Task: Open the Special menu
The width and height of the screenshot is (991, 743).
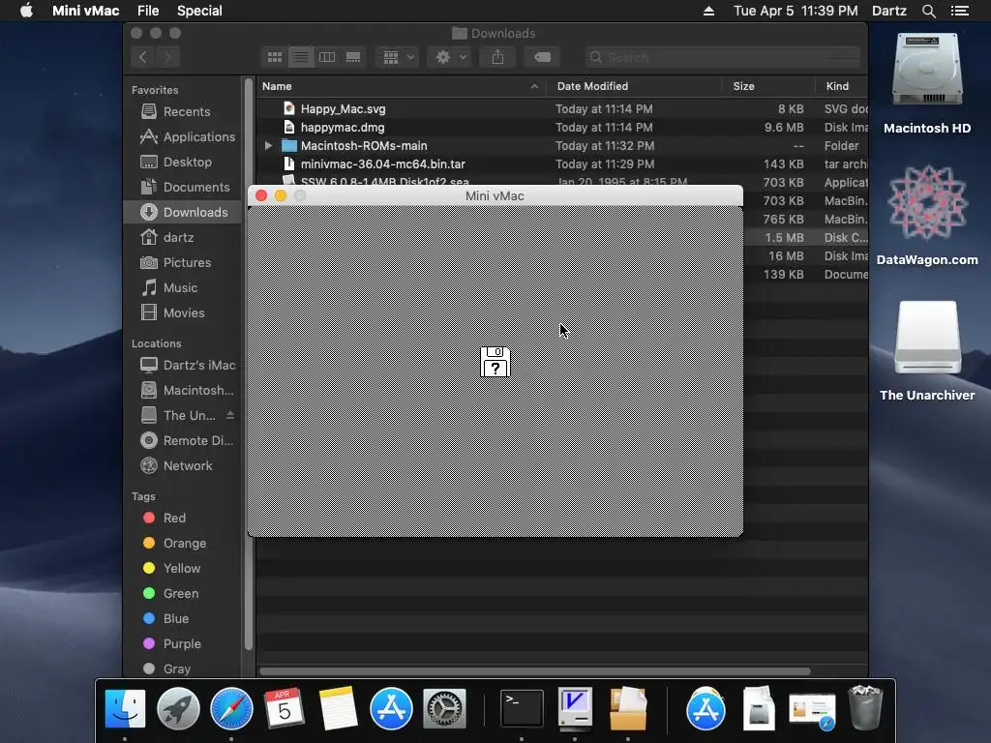Action: coord(199,11)
